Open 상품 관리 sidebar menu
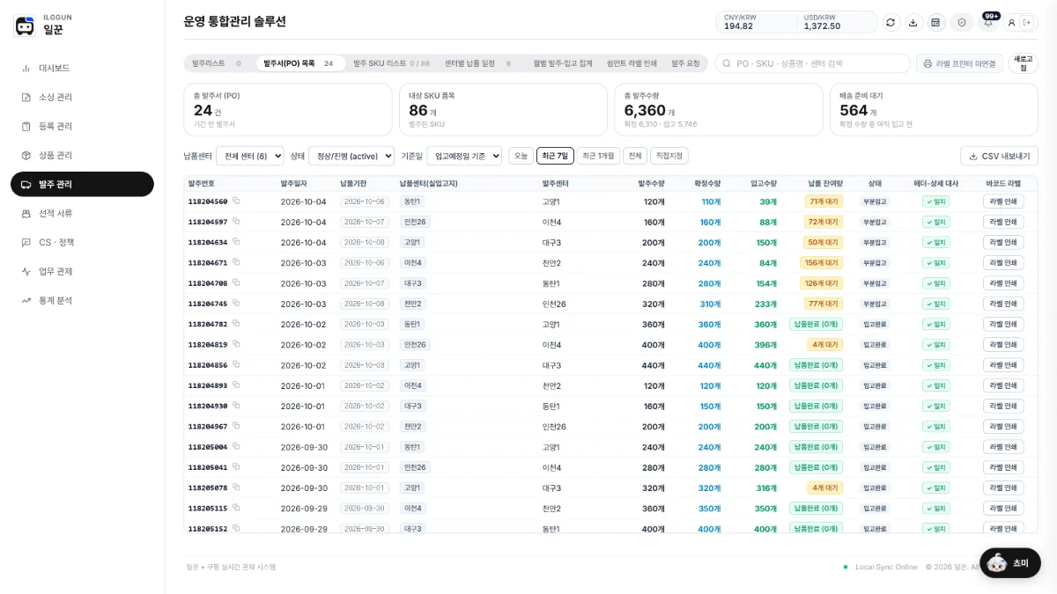Viewport: 1057px width, 594px height. point(82,155)
